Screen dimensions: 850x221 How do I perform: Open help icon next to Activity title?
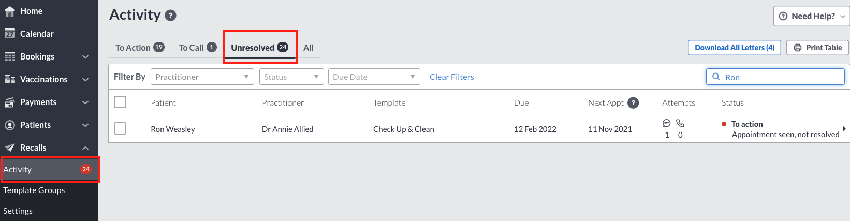(170, 16)
